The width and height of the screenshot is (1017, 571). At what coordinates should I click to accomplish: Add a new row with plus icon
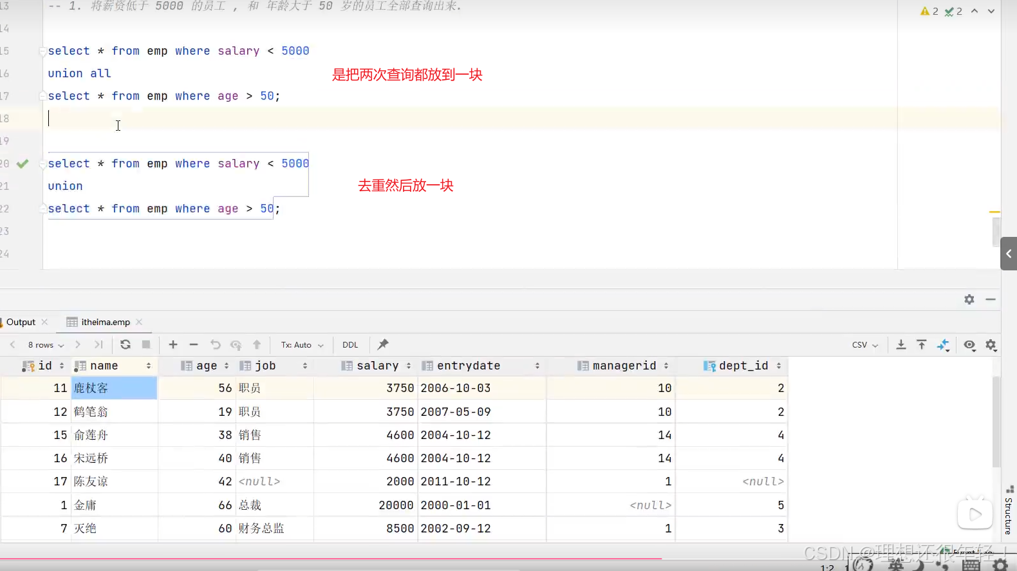tap(173, 344)
